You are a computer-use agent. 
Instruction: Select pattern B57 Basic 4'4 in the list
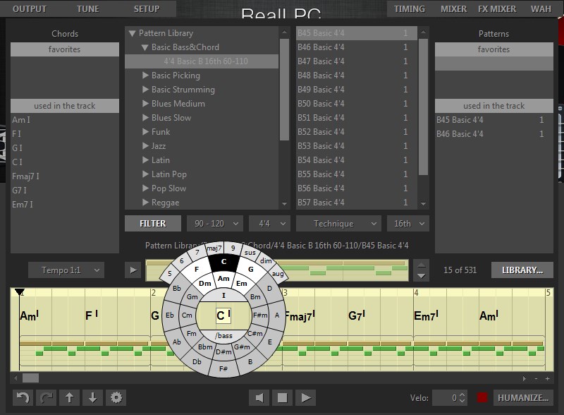(357, 203)
